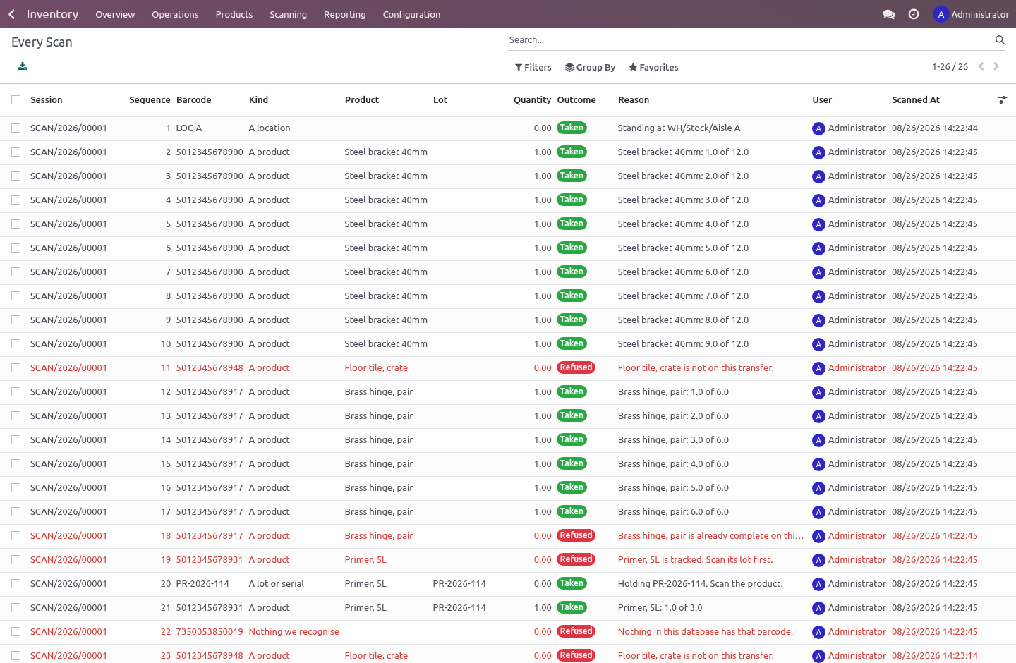Viewport: 1016px width, 663px height.
Task: Sort by the Scanned At column header
Action: tap(916, 100)
